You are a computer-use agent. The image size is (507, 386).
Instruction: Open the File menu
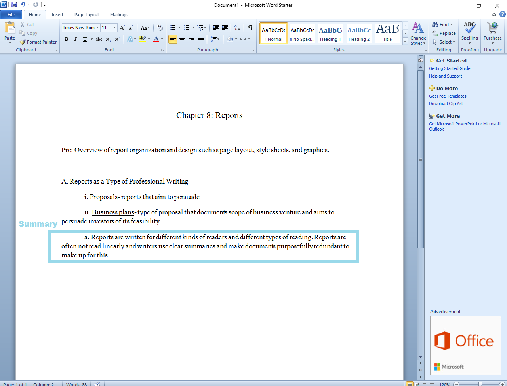click(x=11, y=14)
